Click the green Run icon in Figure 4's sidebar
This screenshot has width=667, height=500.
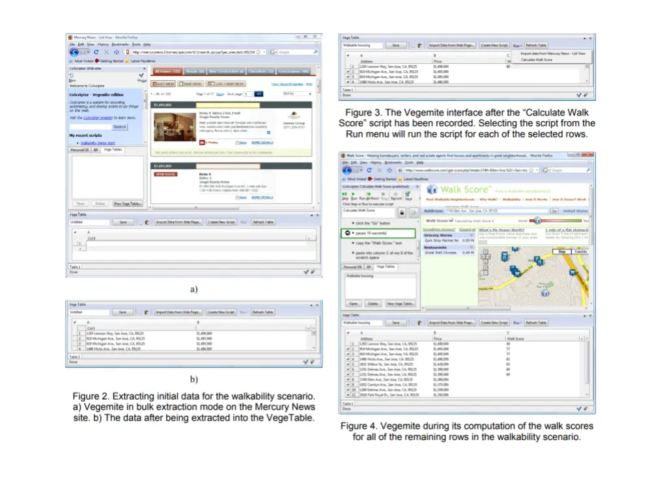354,194
